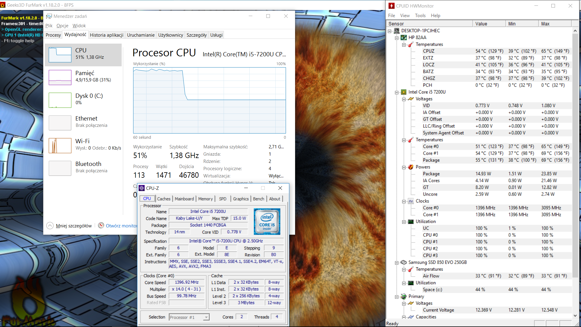This screenshot has height=327, width=581.
Task: Click the HWMonitor app icon in title bar
Action: (x=392, y=6)
